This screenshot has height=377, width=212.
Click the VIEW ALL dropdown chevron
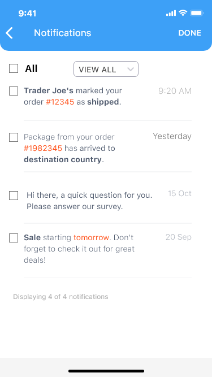(130, 70)
